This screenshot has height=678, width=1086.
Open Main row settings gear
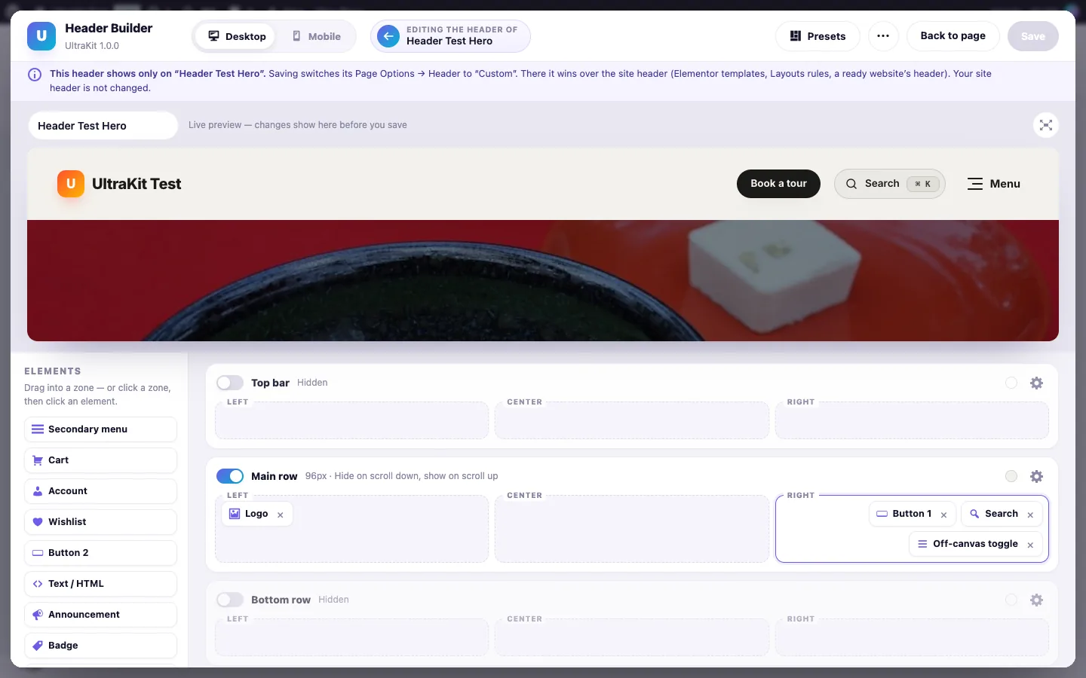1037,476
